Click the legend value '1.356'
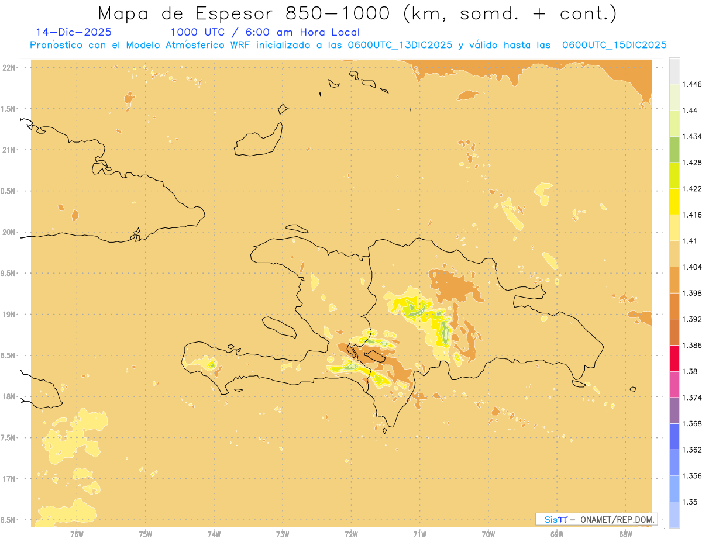 tap(692, 476)
